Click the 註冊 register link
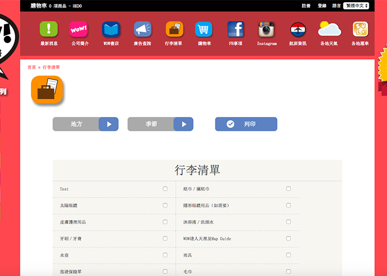This screenshot has height=276, width=387. (x=306, y=6)
